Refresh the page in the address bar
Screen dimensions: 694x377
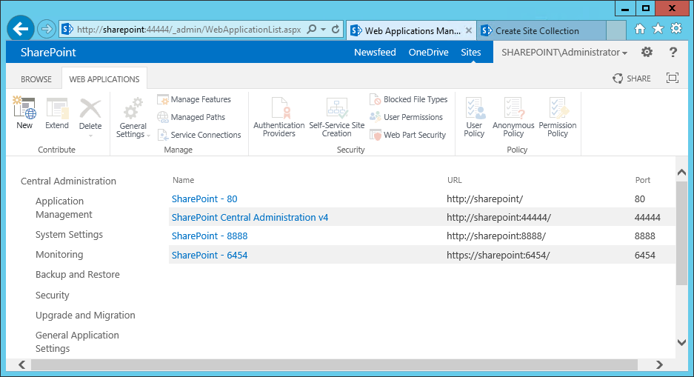point(336,30)
